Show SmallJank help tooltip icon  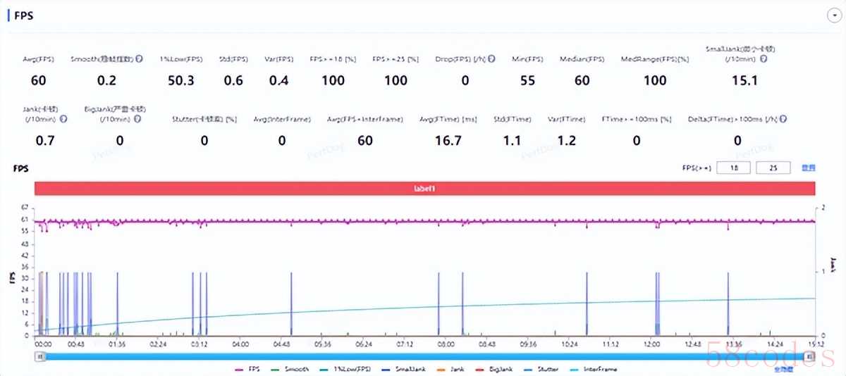764,59
